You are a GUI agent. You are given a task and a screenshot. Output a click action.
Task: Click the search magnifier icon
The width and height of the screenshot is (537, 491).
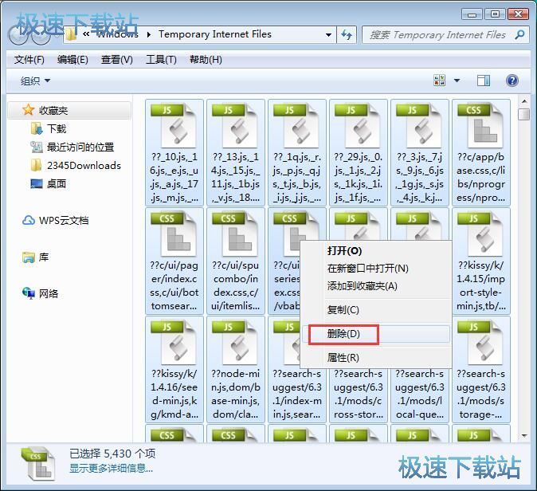[x=519, y=34]
